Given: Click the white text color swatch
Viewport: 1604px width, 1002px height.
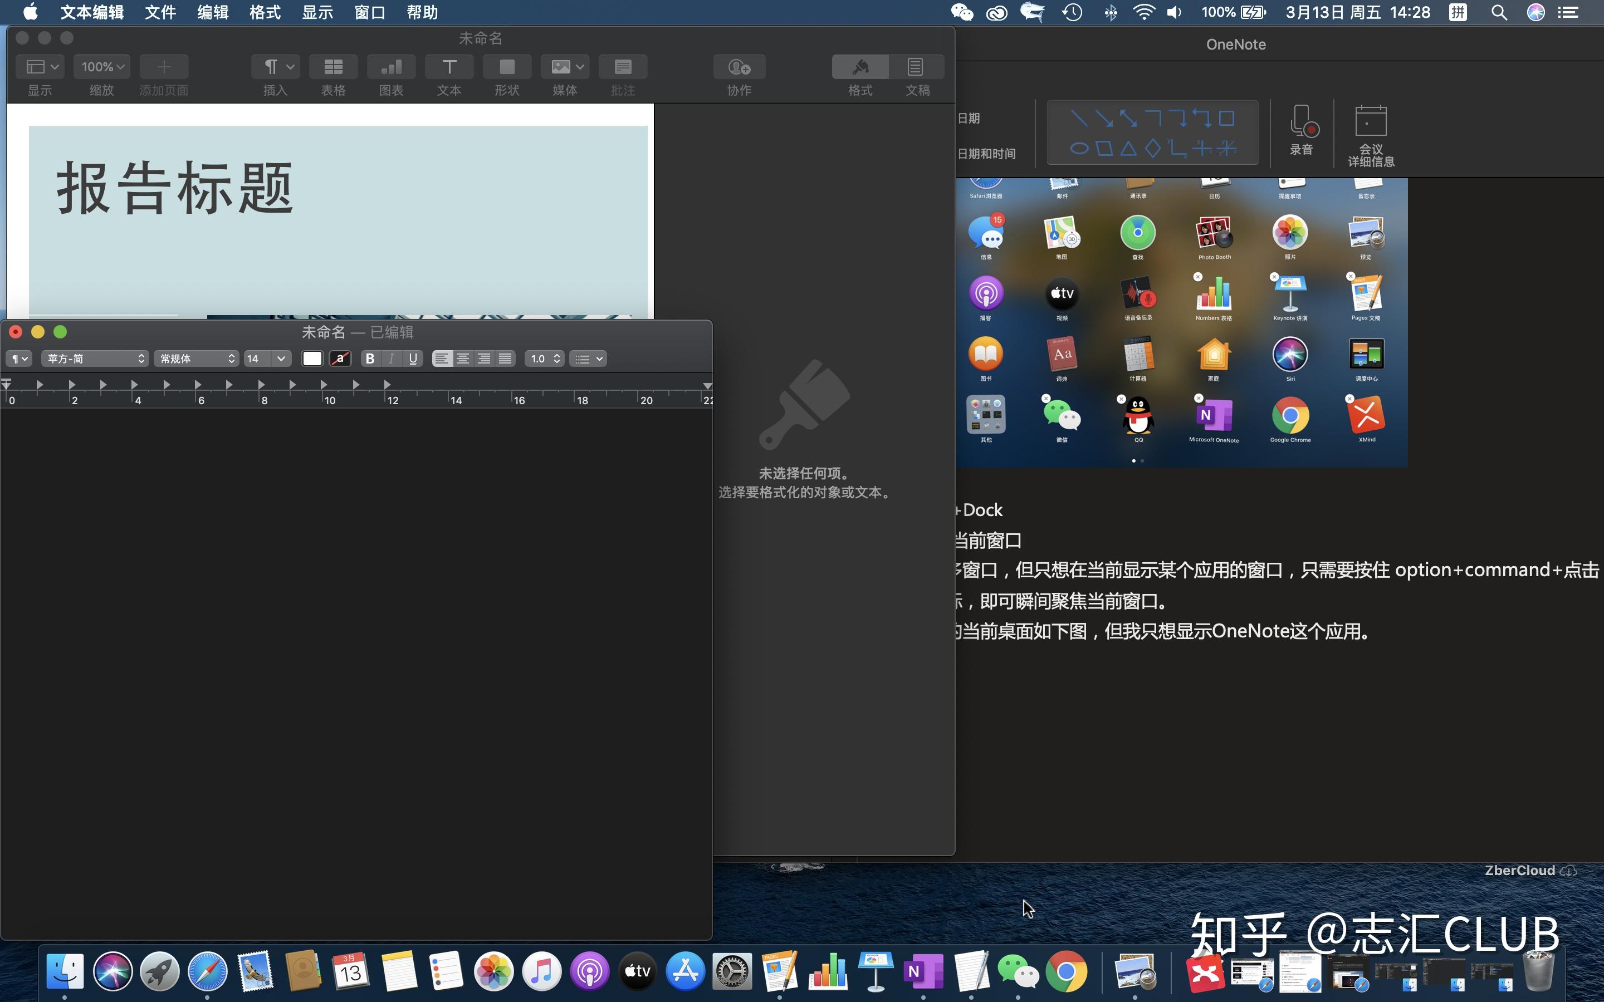Looking at the screenshot, I should click(x=312, y=358).
